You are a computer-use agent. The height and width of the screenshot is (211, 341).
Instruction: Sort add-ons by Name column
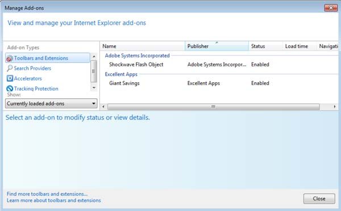click(x=143, y=47)
